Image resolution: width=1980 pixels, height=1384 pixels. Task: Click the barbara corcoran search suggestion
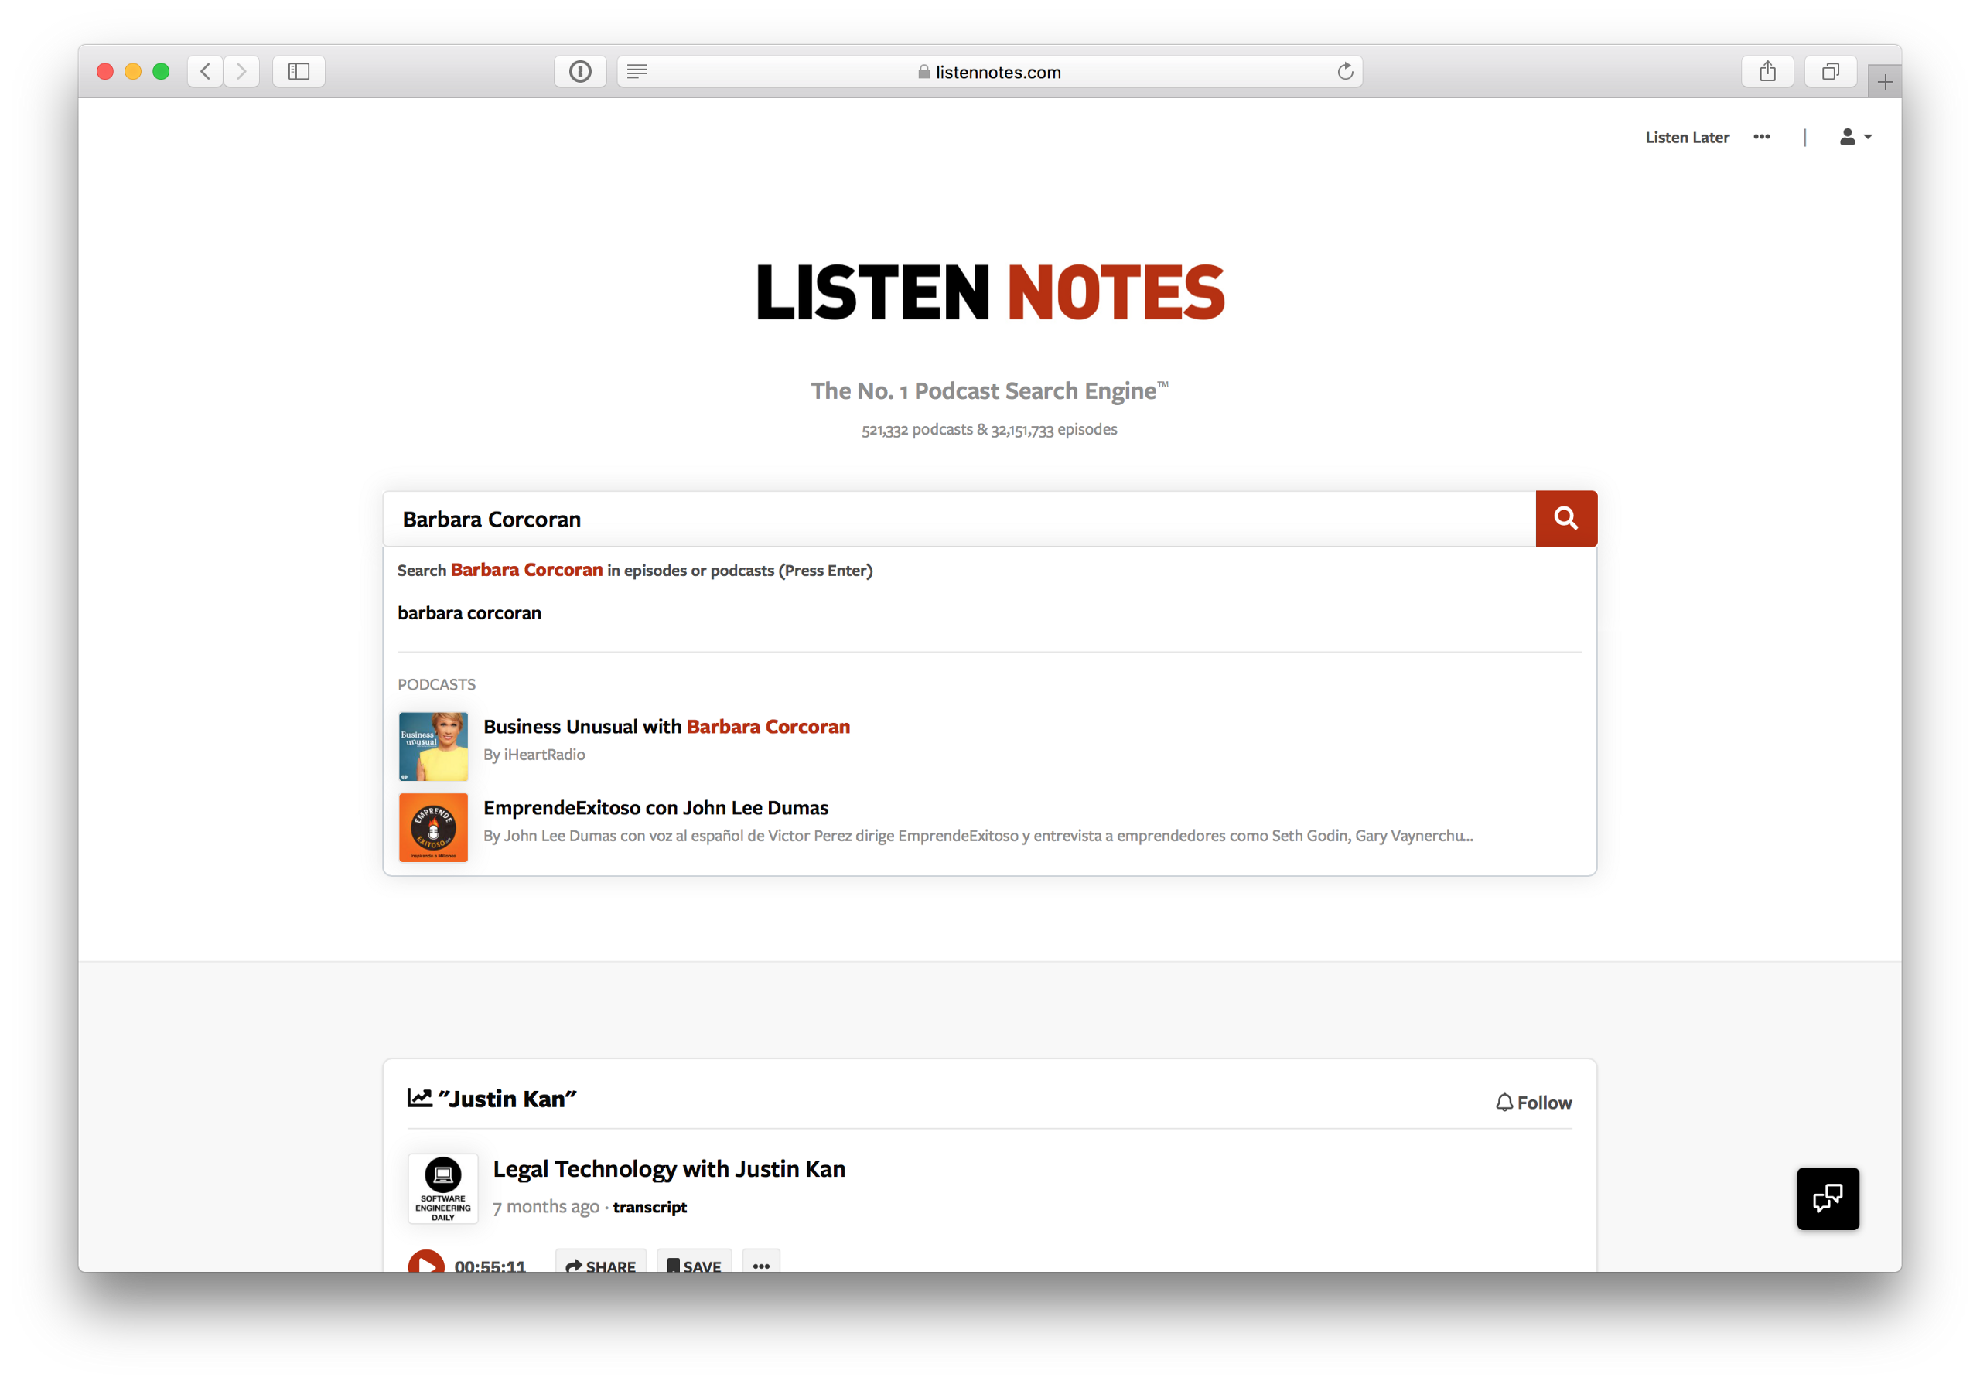(x=468, y=612)
